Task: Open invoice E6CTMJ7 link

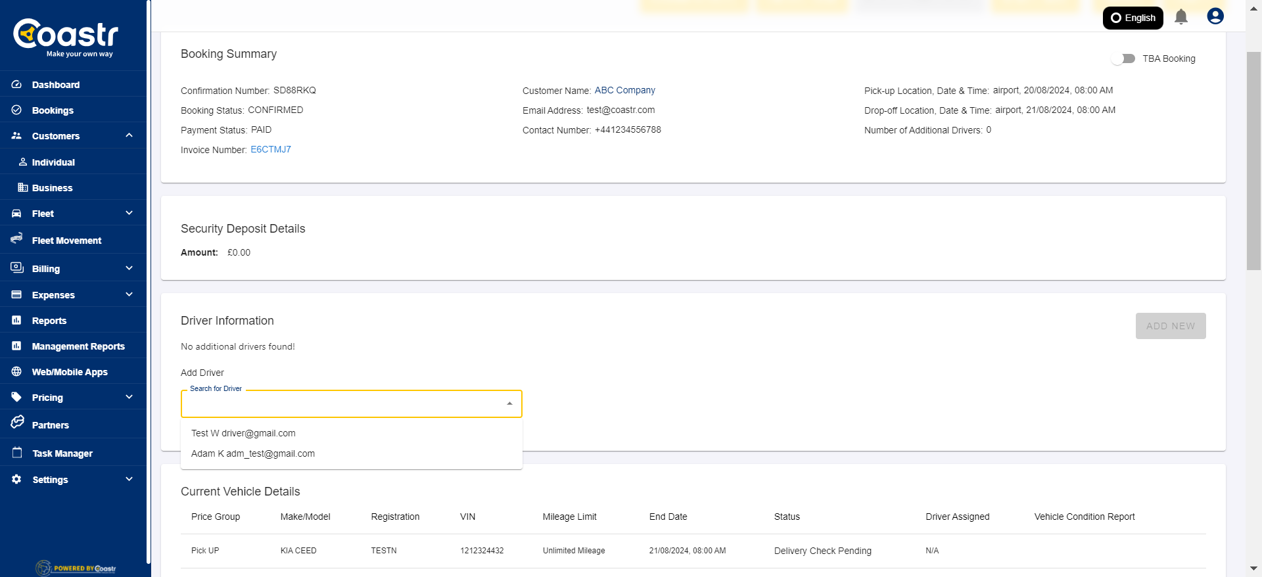Action: click(x=271, y=149)
